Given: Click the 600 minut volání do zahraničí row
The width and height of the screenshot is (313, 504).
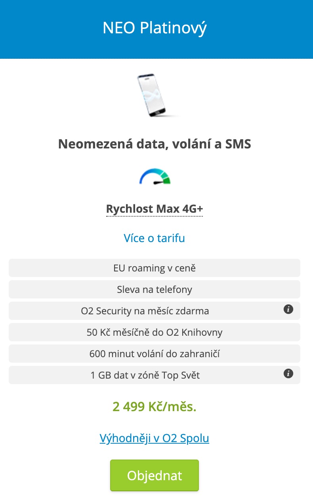Looking at the screenshot, I should 154,354.
